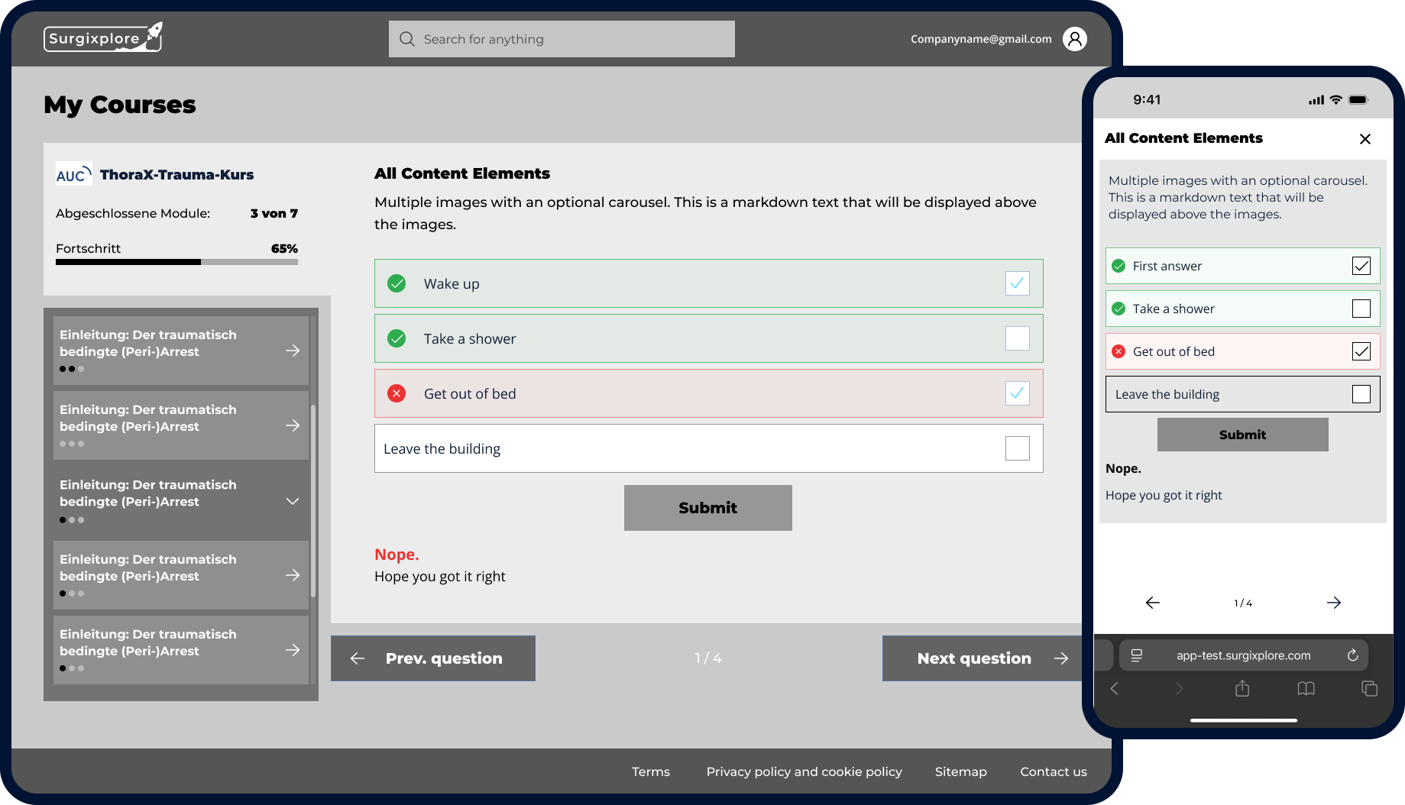Image resolution: width=1405 pixels, height=805 pixels.
Task: Open the Safari bookmarks icon
Action: (x=1306, y=689)
